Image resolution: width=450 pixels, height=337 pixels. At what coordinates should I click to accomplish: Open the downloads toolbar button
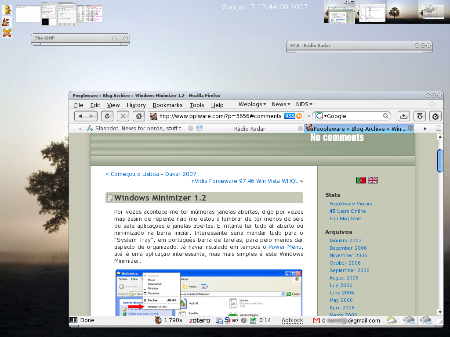pyautogui.click(x=420, y=116)
